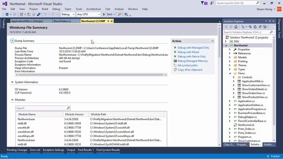Click Debug Managed Memory link
The image size is (283, 159).
click(193, 61)
